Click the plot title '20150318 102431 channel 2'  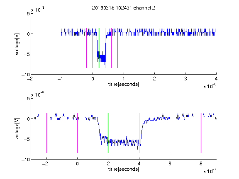point(124,8)
